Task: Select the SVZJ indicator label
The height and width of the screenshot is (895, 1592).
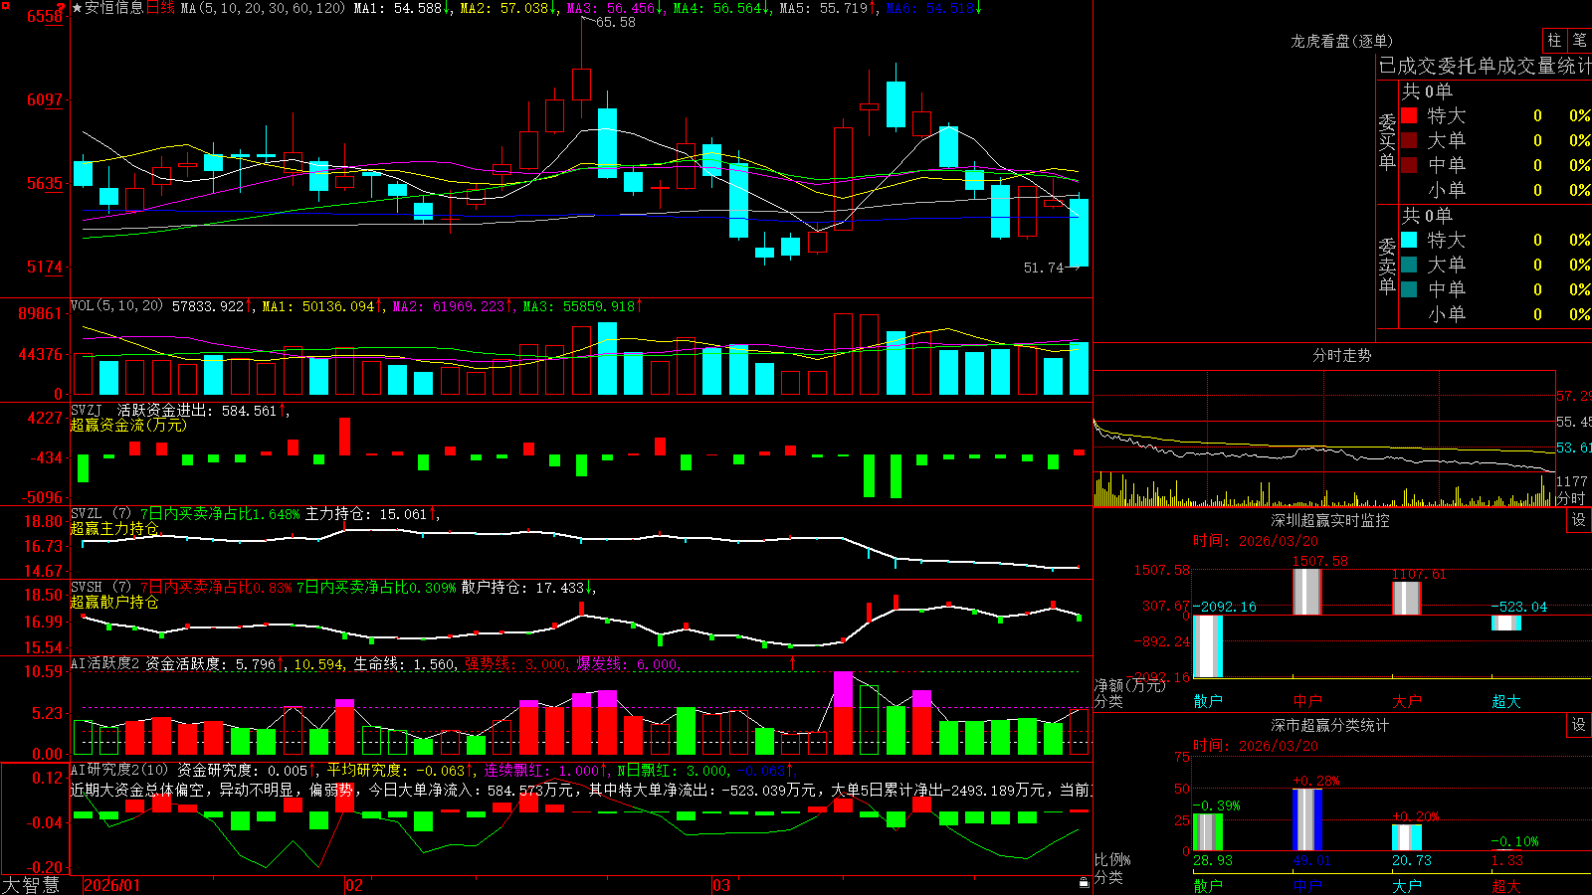Action: [87, 410]
